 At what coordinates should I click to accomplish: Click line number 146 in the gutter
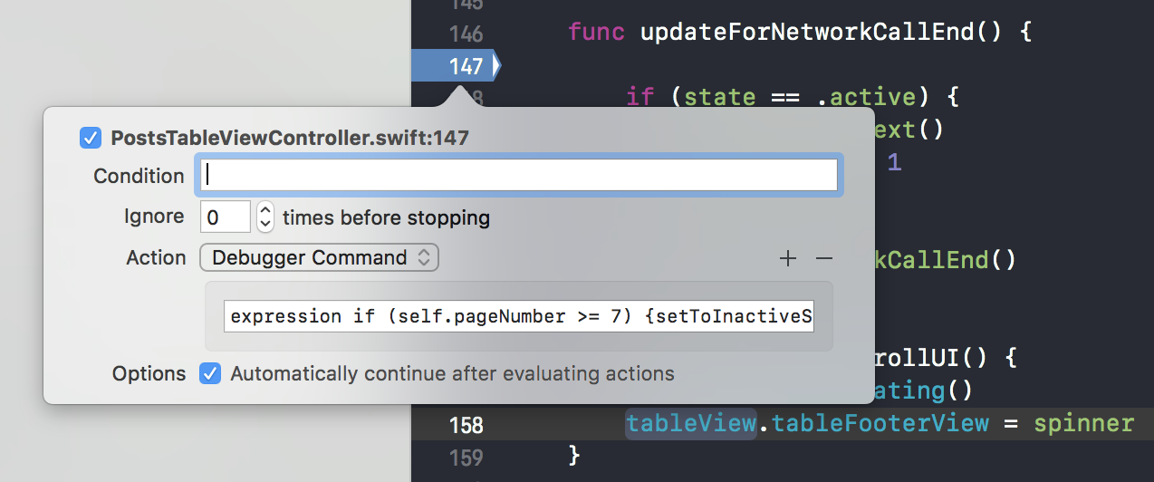click(x=466, y=34)
